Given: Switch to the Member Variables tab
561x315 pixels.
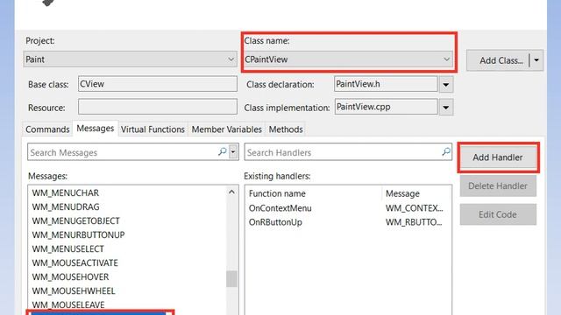Looking at the screenshot, I should click(x=226, y=129).
